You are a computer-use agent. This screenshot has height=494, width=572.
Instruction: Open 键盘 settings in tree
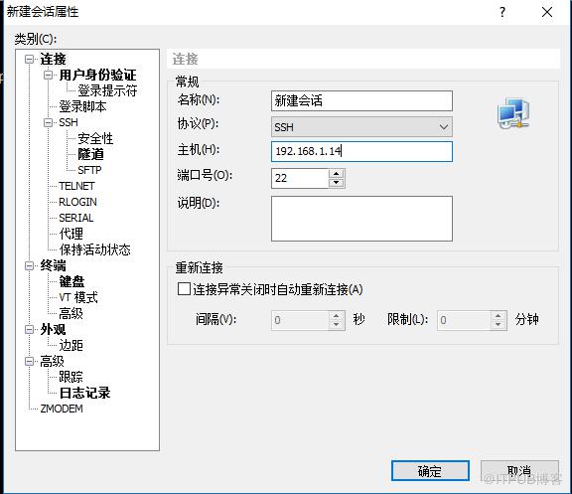71,281
